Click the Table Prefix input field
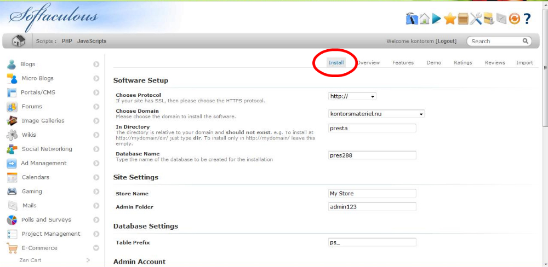Image resolution: width=548 pixels, height=267 pixels. coord(372,242)
